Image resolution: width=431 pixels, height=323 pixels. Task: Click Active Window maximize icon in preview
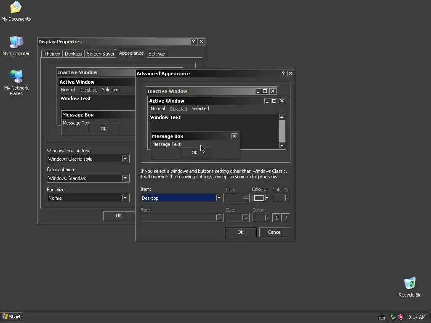click(274, 101)
